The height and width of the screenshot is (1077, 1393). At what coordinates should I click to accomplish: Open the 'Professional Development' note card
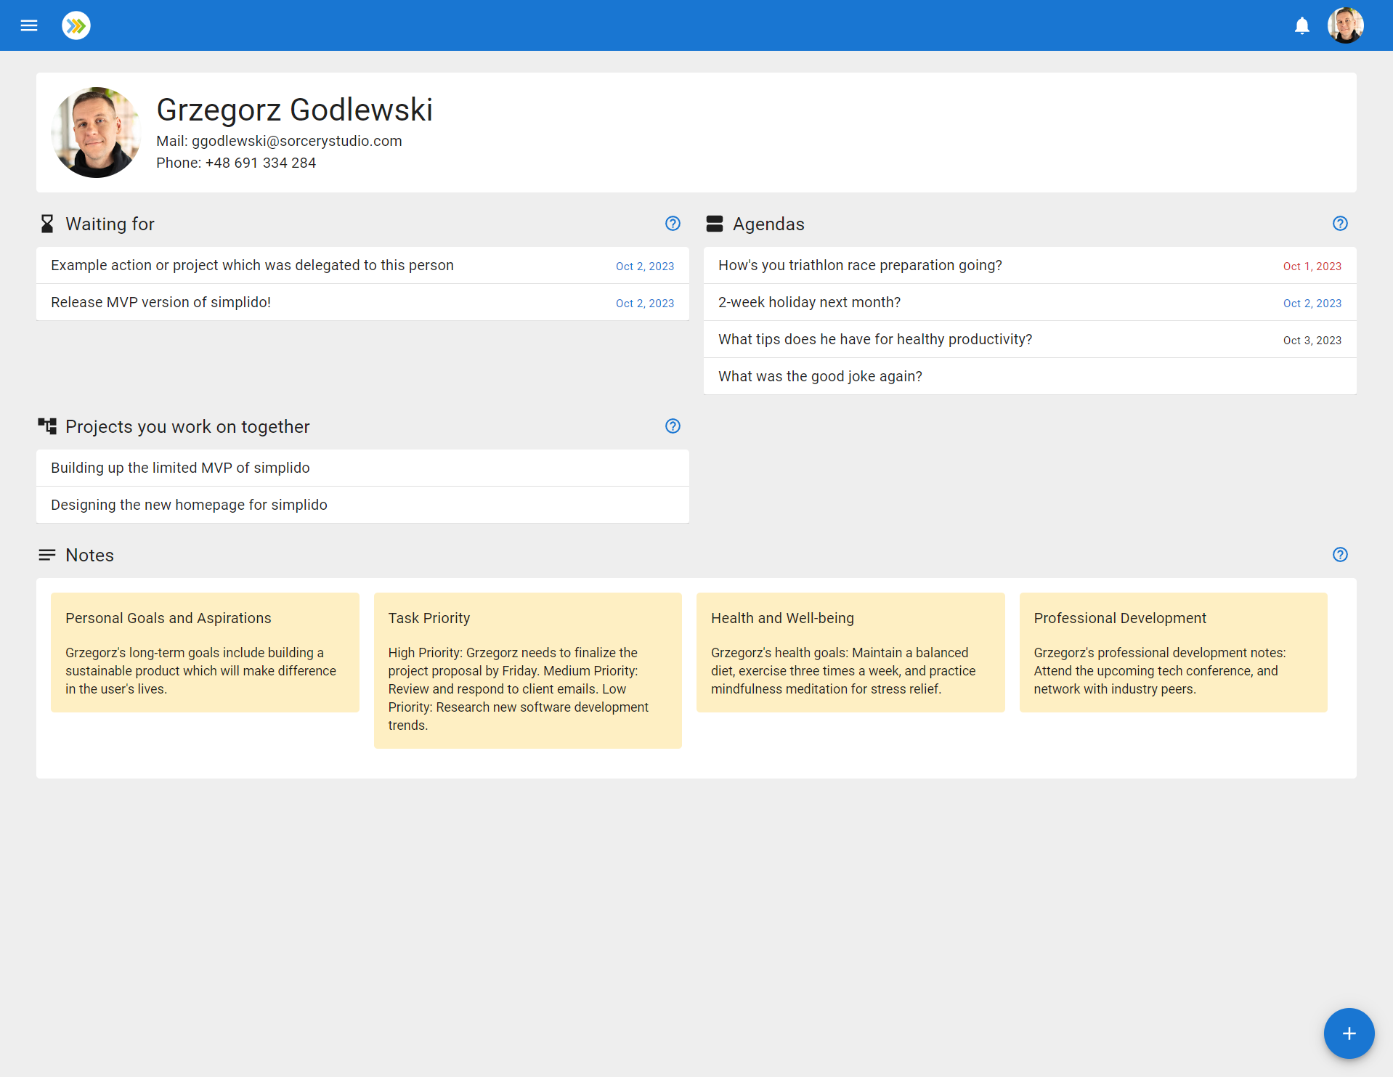(1174, 652)
